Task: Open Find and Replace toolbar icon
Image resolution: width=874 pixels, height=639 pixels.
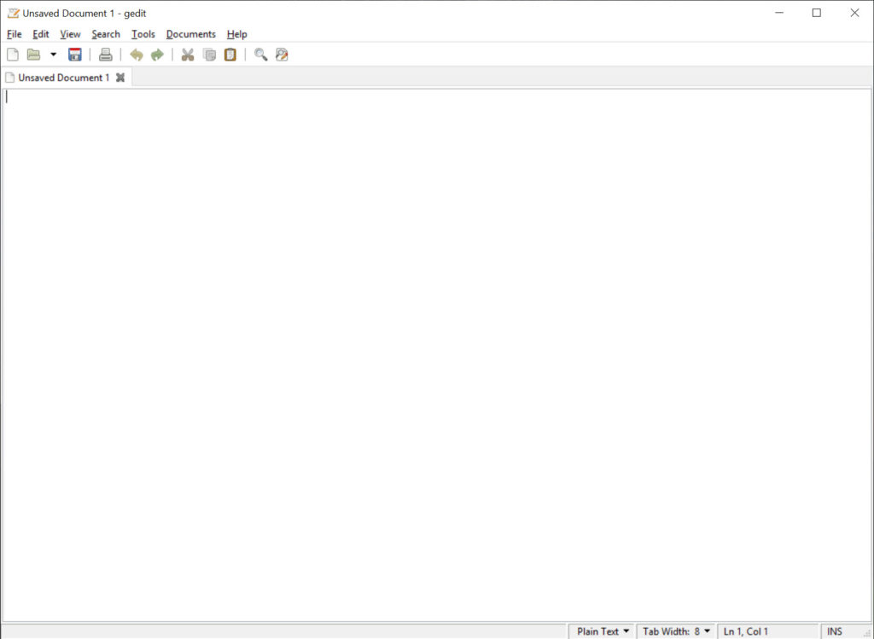Action: 282,55
